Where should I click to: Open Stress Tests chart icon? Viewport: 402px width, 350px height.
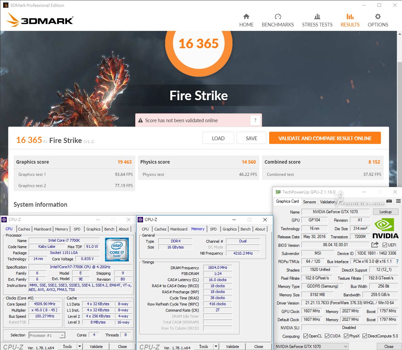tap(317, 17)
